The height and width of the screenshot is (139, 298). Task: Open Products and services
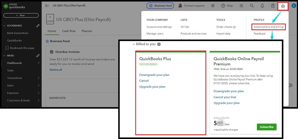[x=194, y=34]
